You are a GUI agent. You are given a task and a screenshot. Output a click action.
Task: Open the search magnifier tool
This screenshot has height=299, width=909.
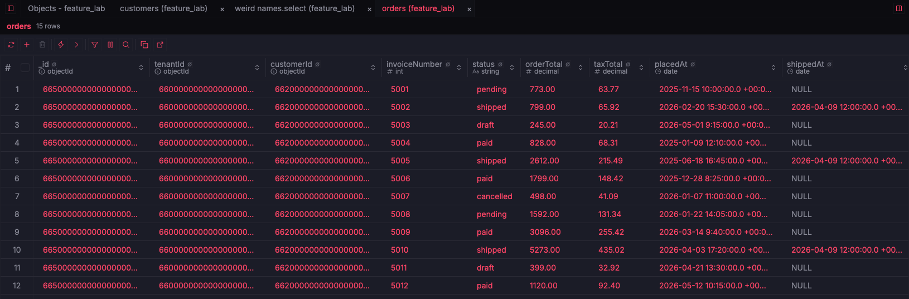[x=126, y=45]
